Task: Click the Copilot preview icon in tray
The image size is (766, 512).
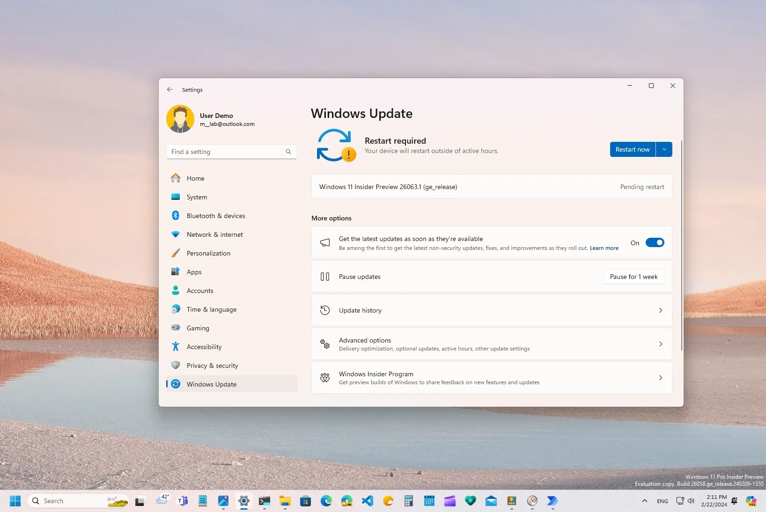Action: [751, 501]
